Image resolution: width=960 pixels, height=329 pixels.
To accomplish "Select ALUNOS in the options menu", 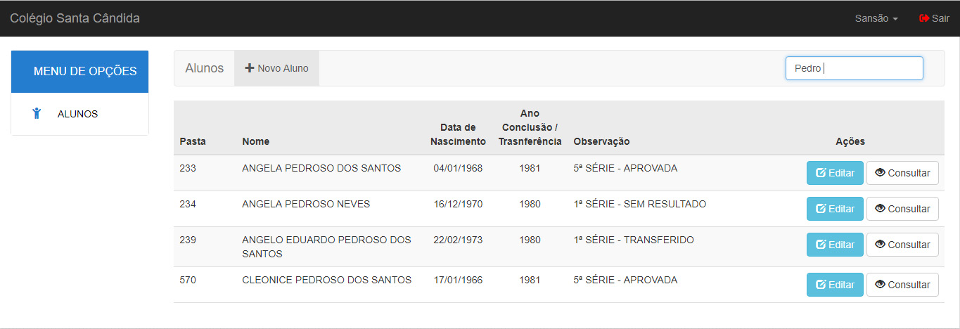I will [x=77, y=114].
